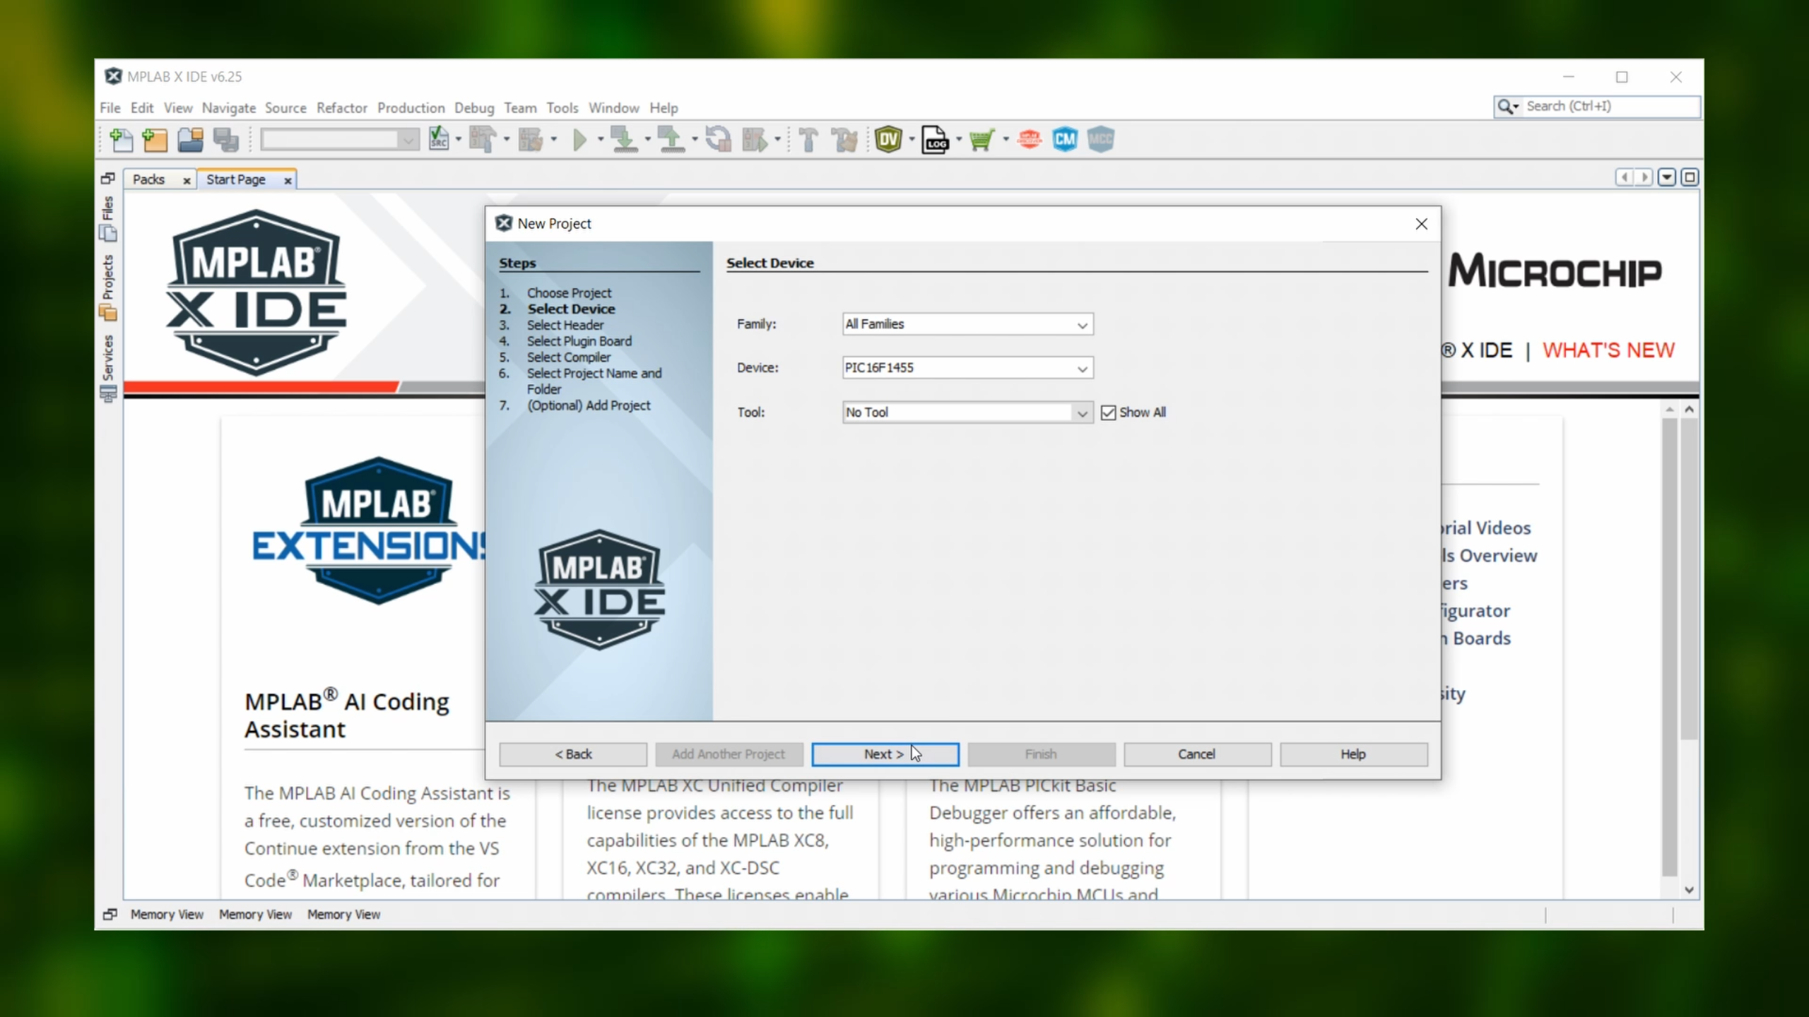
Task: Click the blue CM toolbar icon
Action: (x=1064, y=139)
